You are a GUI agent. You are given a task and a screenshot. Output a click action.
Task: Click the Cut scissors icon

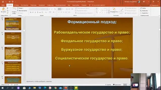tap(8, 8)
